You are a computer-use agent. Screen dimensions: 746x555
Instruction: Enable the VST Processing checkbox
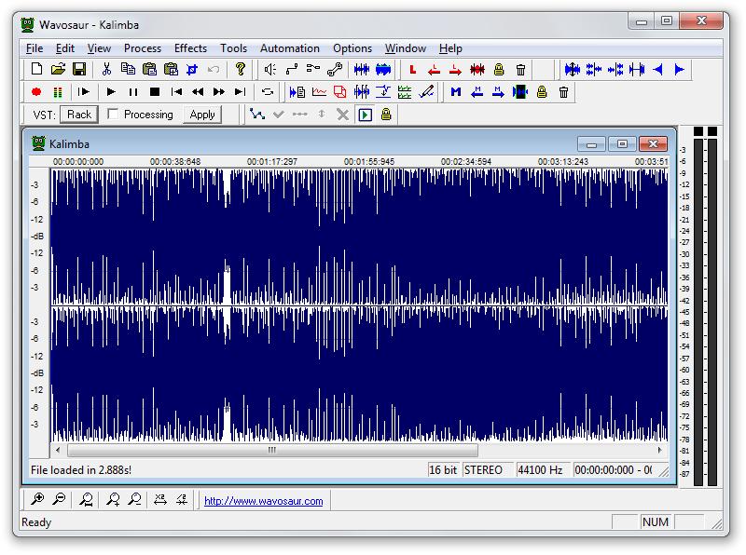click(x=113, y=114)
